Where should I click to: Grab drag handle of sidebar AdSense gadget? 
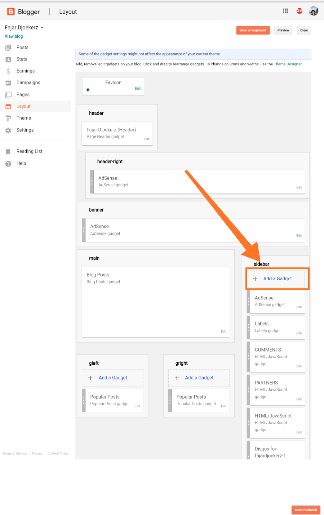click(x=248, y=302)
